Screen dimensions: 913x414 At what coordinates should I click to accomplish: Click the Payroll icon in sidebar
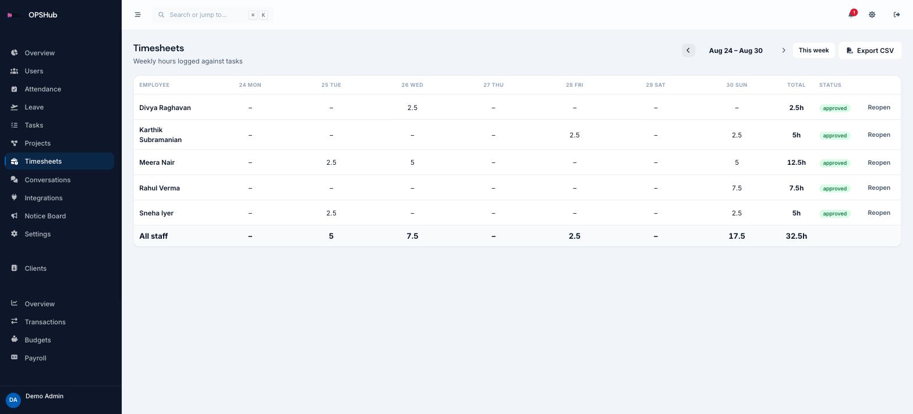coord(14,358)
